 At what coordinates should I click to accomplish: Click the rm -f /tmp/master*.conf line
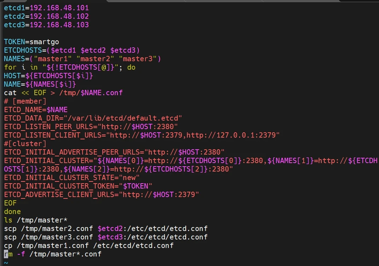pyautogui.click(x=52, y=254)
